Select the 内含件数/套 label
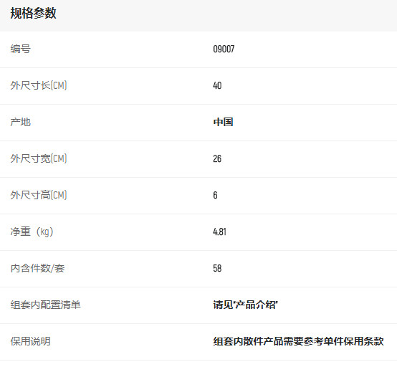Screen dimensions: 397x377 tap(37, 268)
